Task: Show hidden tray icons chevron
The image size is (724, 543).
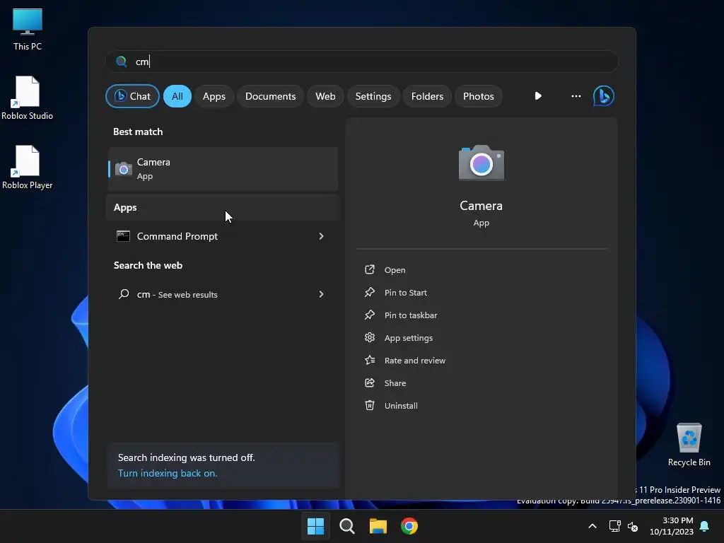Action: [x=592, y=526]
